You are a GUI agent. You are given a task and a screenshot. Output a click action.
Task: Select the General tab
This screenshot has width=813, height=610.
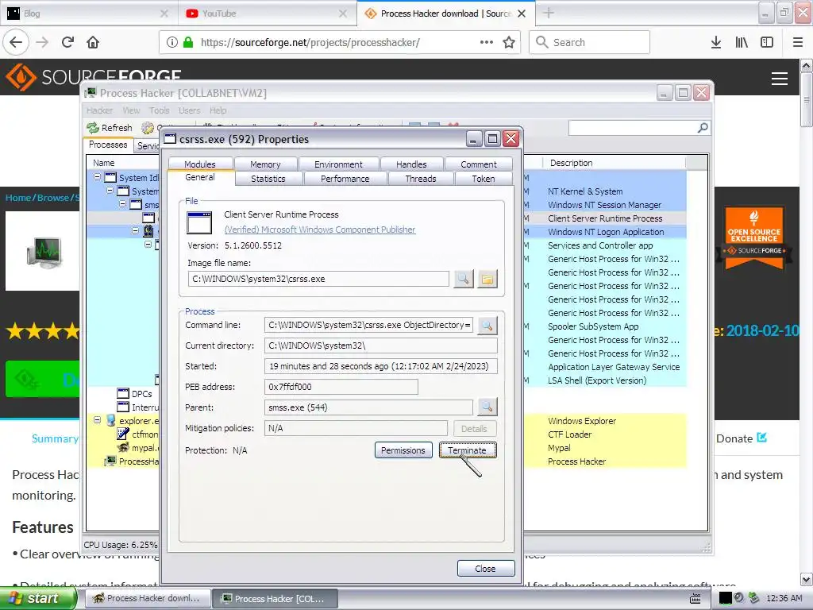[199, 177]
